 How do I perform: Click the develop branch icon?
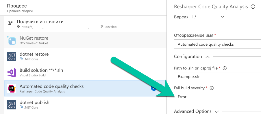click(x=102, y=26)
